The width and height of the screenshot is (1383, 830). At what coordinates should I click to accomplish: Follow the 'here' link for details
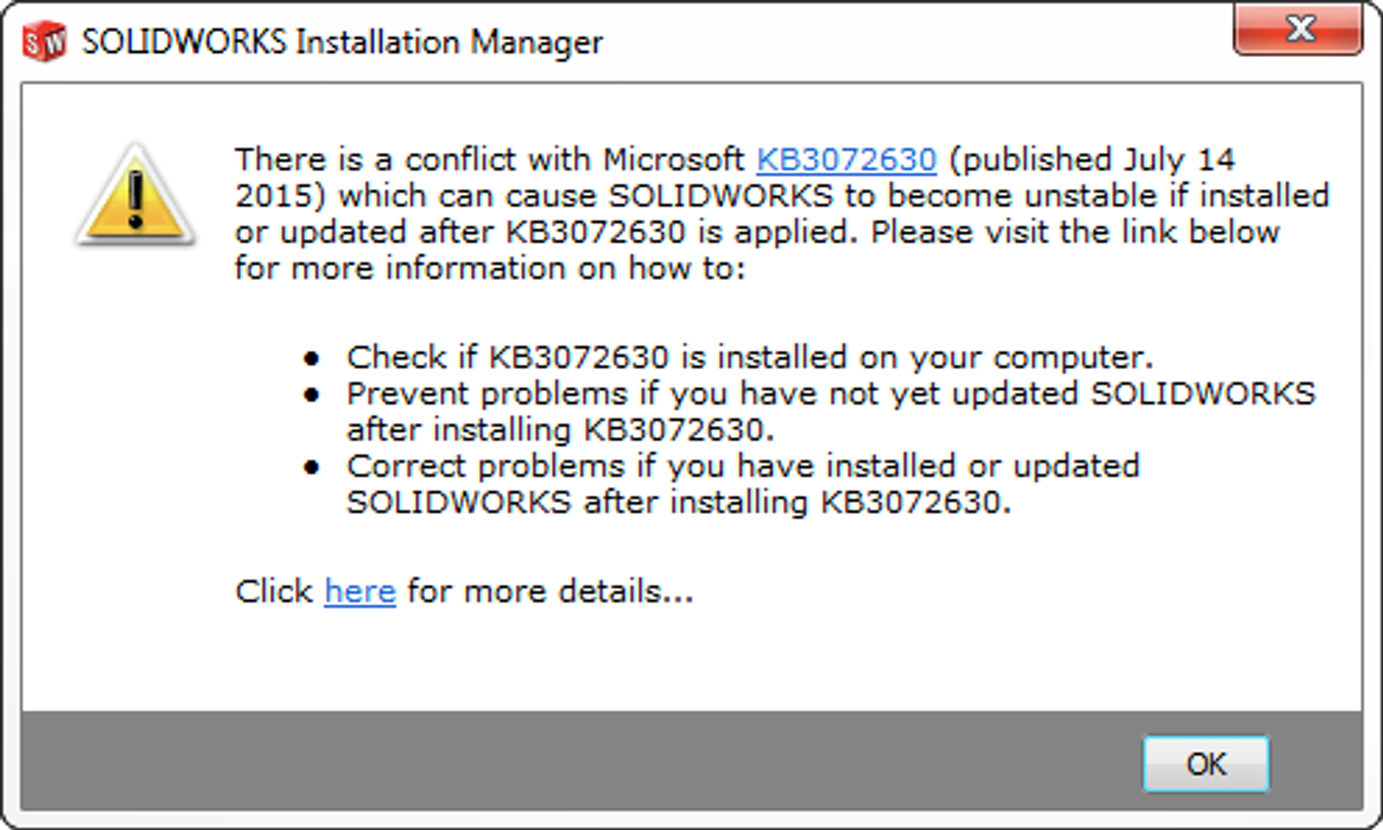point(360,592)
